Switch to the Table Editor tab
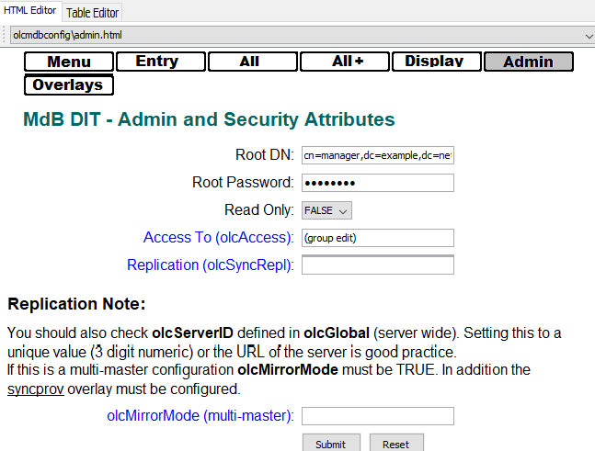 tap(93, 13)
